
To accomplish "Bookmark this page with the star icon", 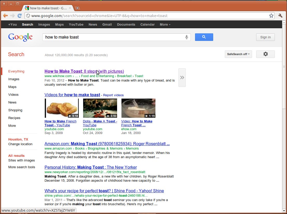I will (x=271, y=16).
